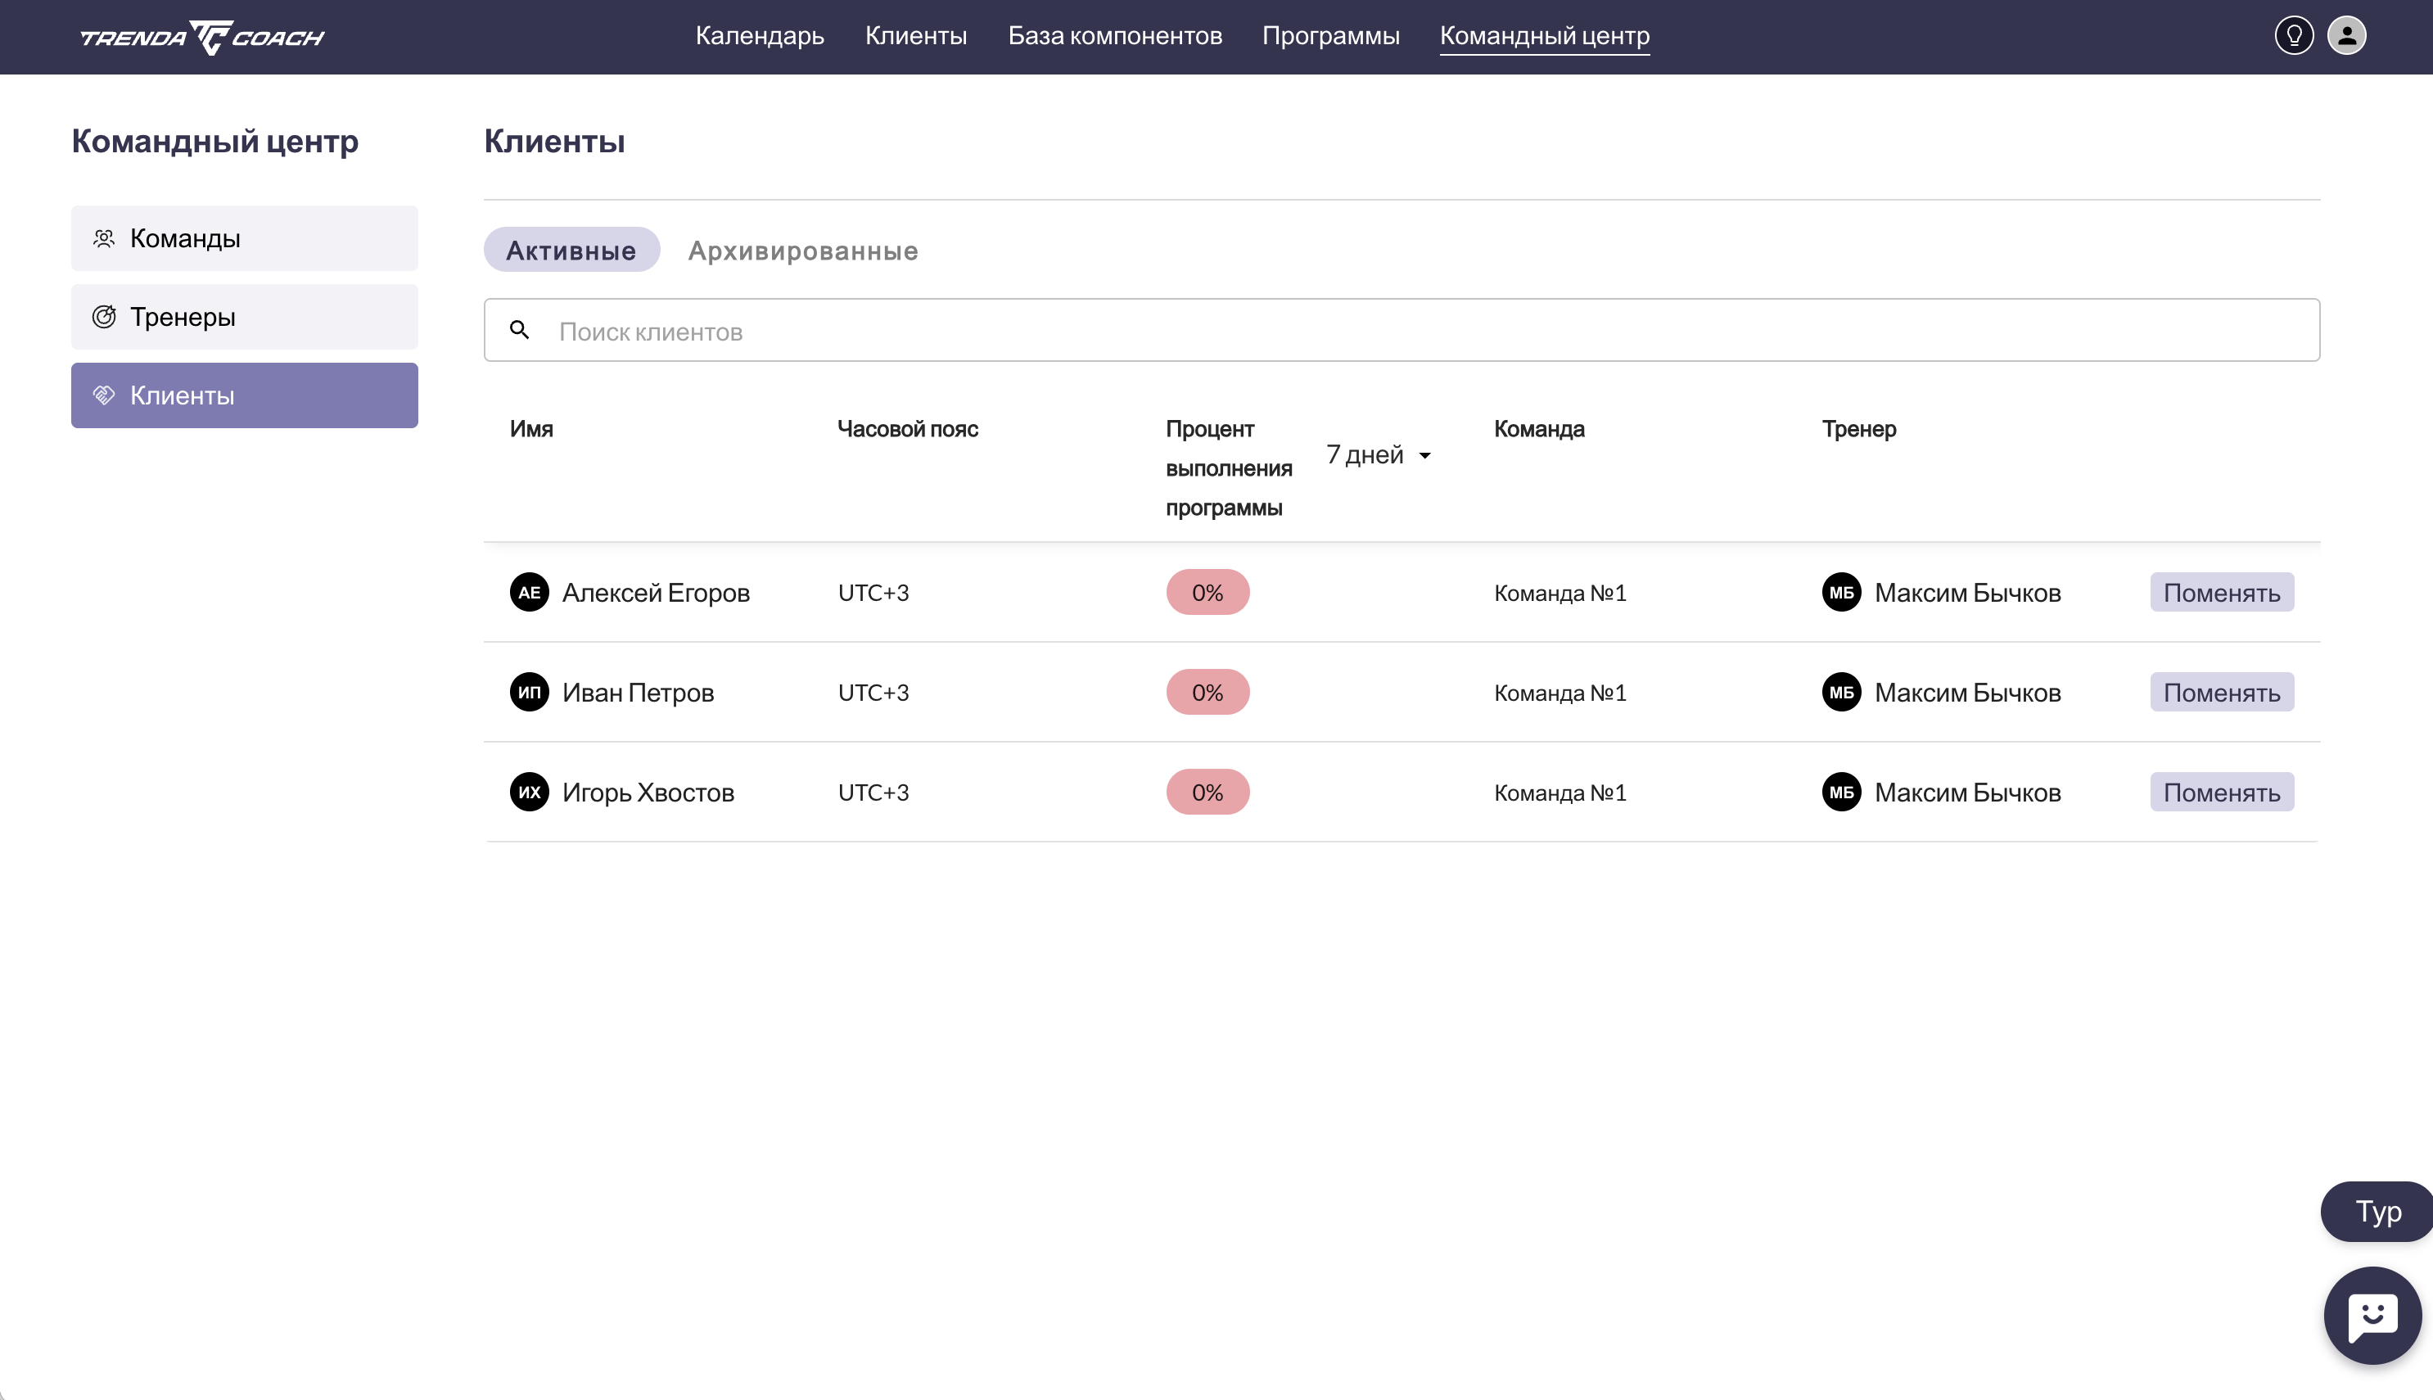This screenshot has height=1400, width=2433.
Task: Expand the 7 дней period dropdown
Action: coord(1379,455)
